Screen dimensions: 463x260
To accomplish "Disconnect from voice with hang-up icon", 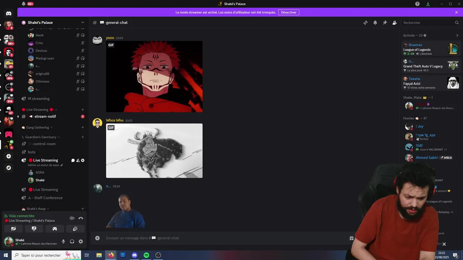I will (81, 218).
